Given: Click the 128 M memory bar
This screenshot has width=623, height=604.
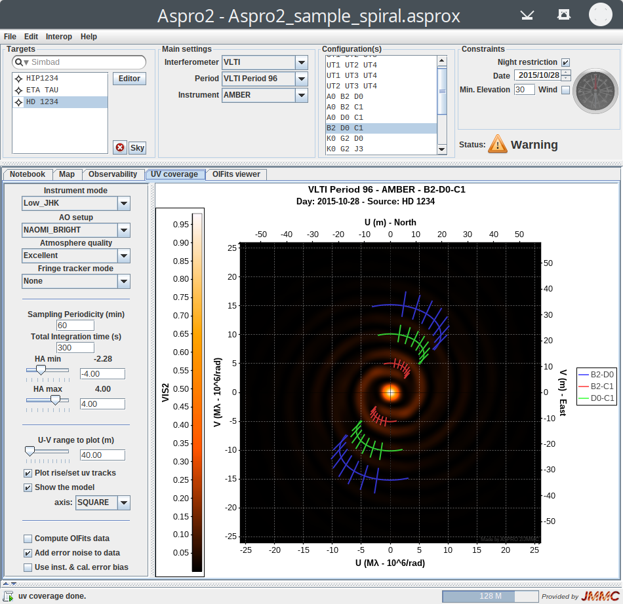Looking at the screenshot, I should pyautogui.click(x=491, y=596).
